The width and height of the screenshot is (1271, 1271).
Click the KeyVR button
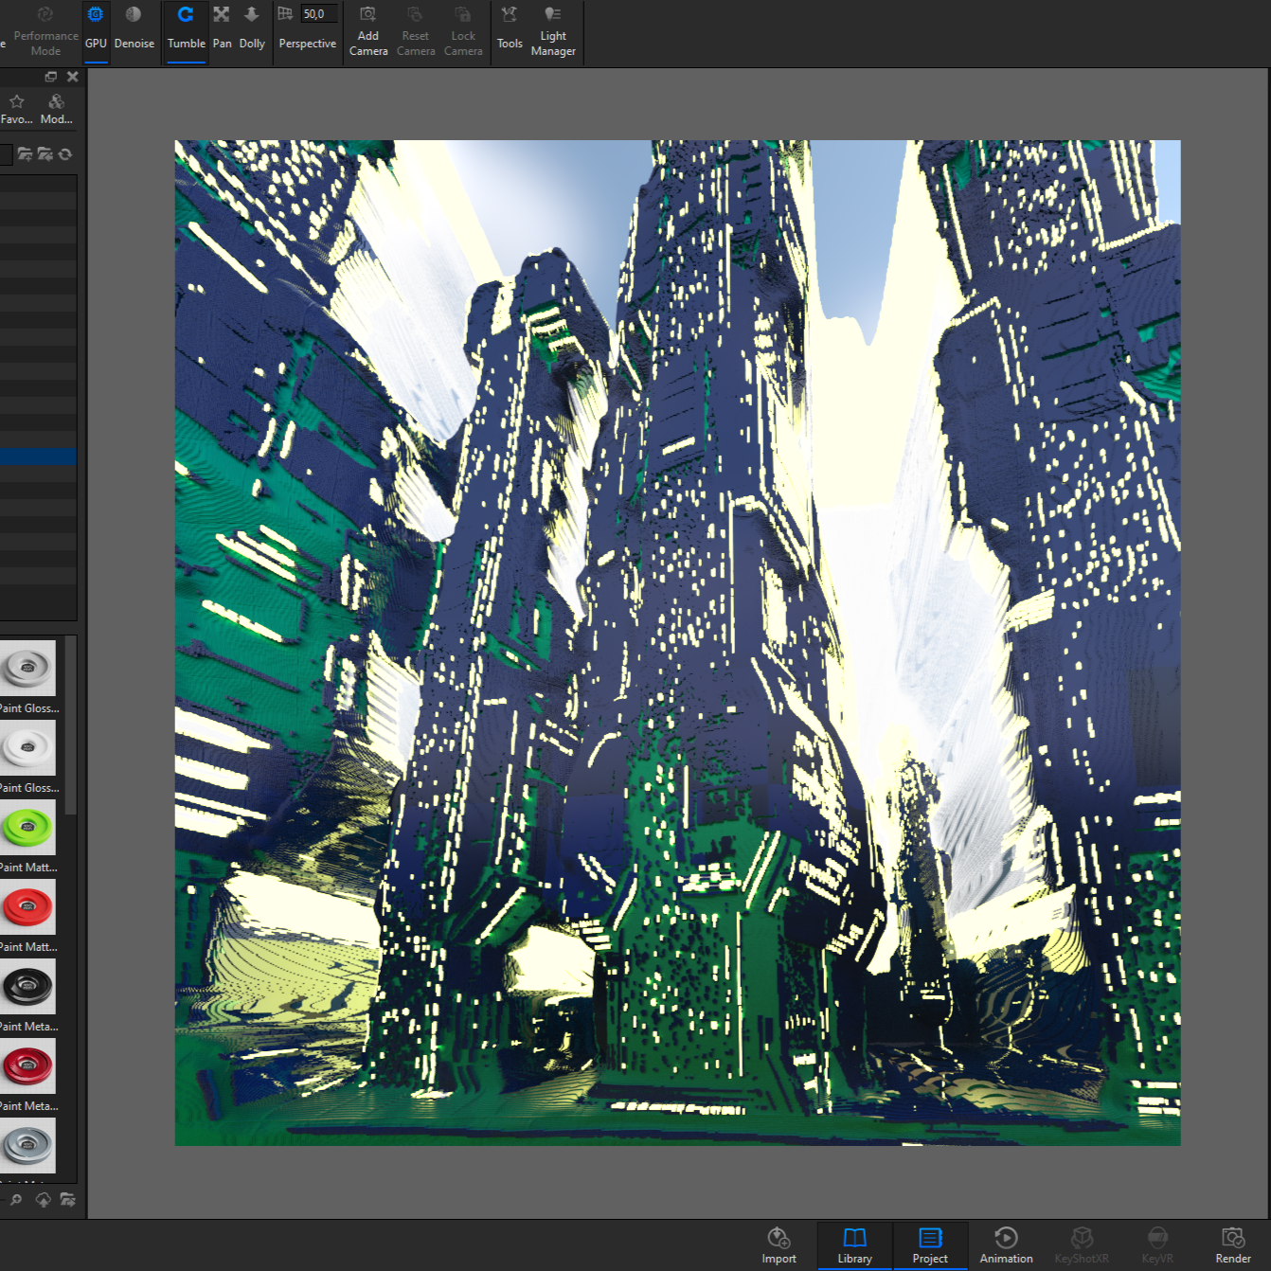pyautogui.click(x=1157, y=1245)
